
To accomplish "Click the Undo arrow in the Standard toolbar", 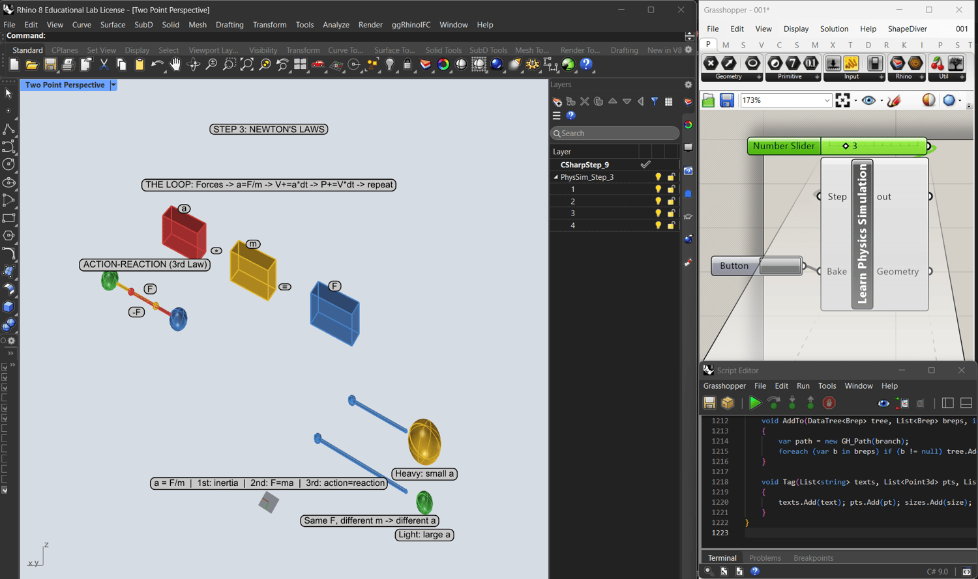I will [x=157, y=64].
